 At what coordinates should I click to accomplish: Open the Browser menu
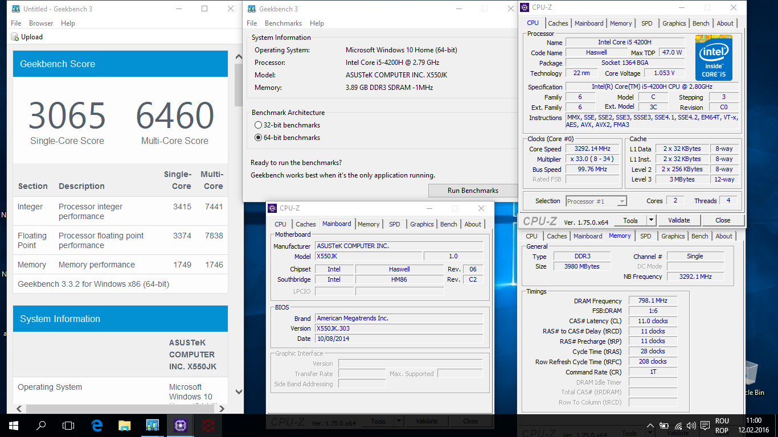[x=41, y=23]
